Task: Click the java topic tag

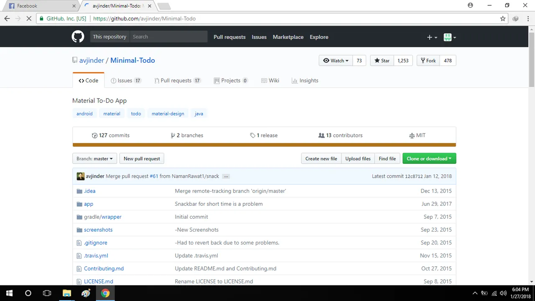Action: point(199,114)
